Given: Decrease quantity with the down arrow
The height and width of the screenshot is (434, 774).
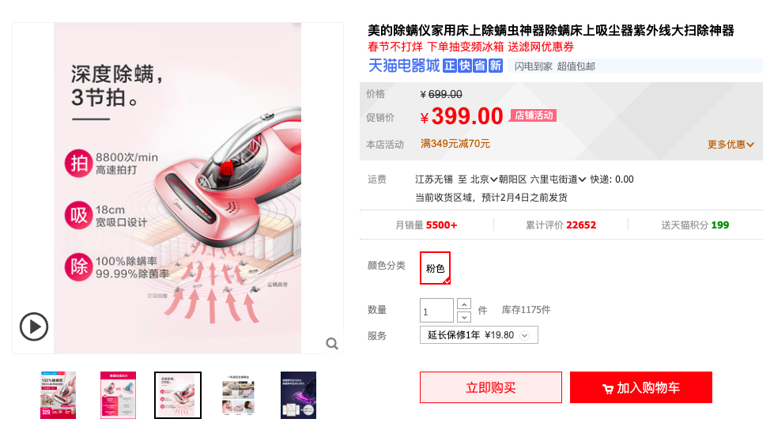Looking at the screenshot, I should pyautogui.click(x=464, y=317).
